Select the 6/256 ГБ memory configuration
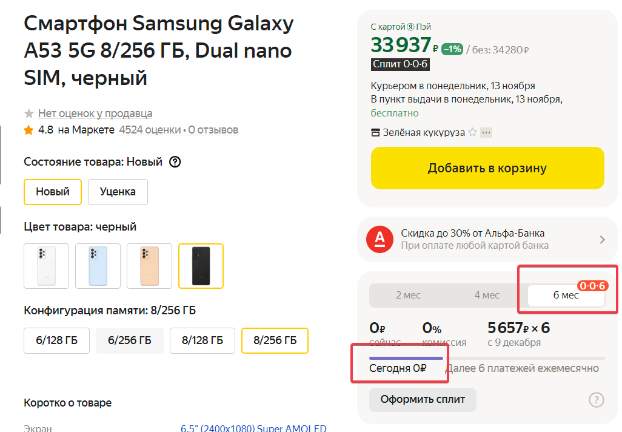Screen dimensions: 622x432 tap(130, 340)
